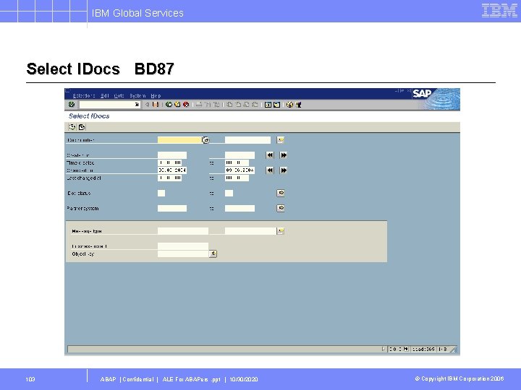
Task: Click the Created on to-date field
Action: click(x=240, y=155)
